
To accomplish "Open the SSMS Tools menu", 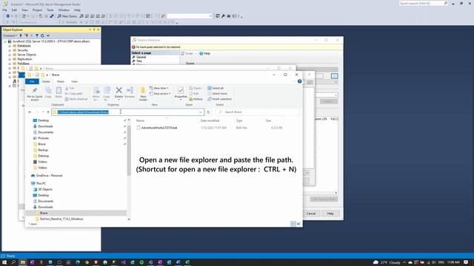I will tap(50, 10).
